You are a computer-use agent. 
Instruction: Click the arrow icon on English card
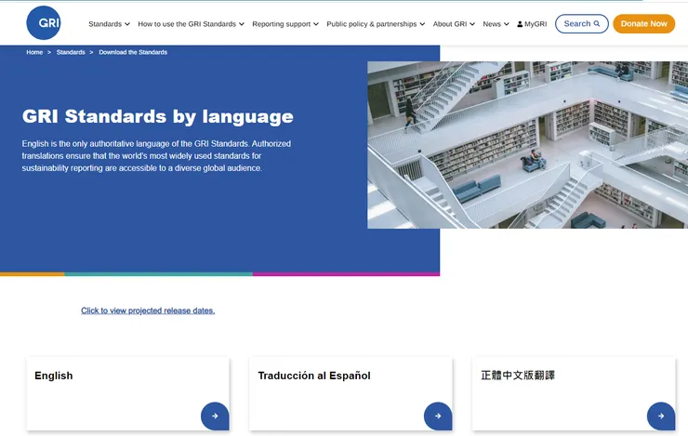point(215,416)
